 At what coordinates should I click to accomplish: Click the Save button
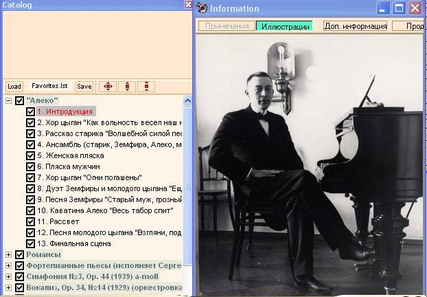[84, 87]
